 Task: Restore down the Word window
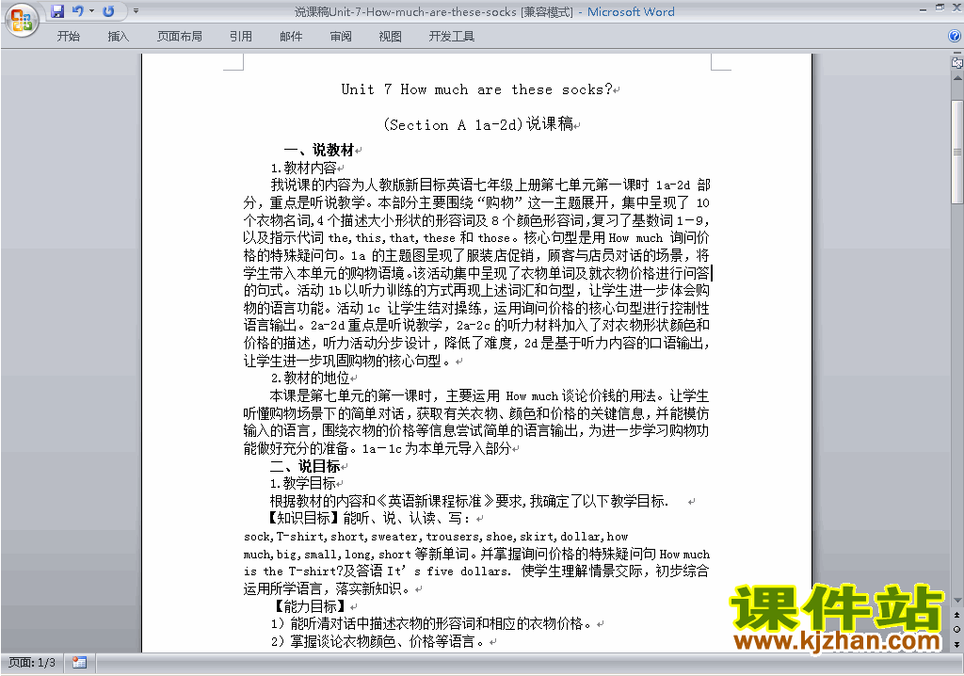click(940, 8)
